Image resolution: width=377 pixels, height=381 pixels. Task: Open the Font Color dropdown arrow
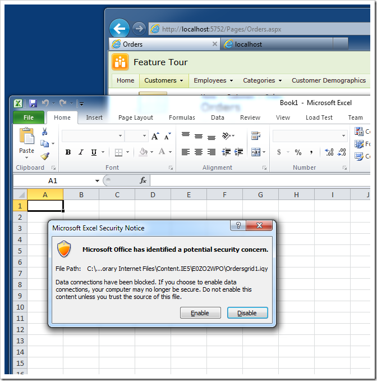coord(171,152)
